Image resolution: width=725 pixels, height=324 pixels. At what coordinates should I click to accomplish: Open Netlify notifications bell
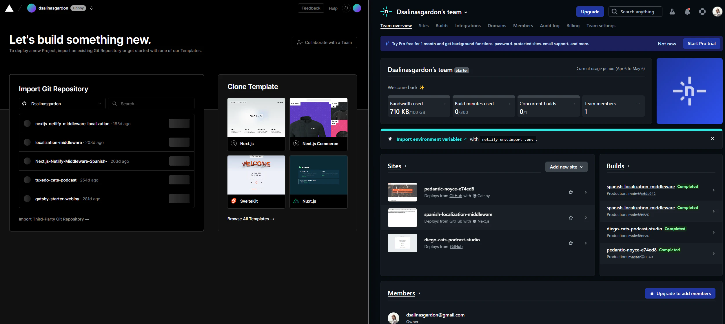tap(687, 12)
